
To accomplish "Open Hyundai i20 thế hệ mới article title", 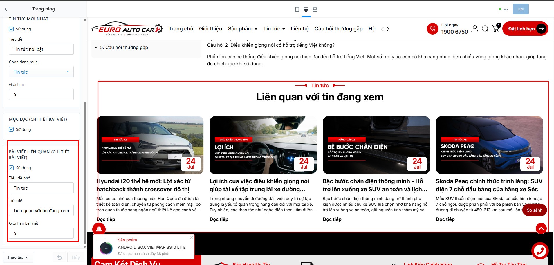I will tap(144, 185).
